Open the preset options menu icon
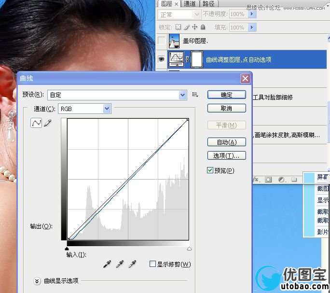330x293 pixels. pos(195,95)
